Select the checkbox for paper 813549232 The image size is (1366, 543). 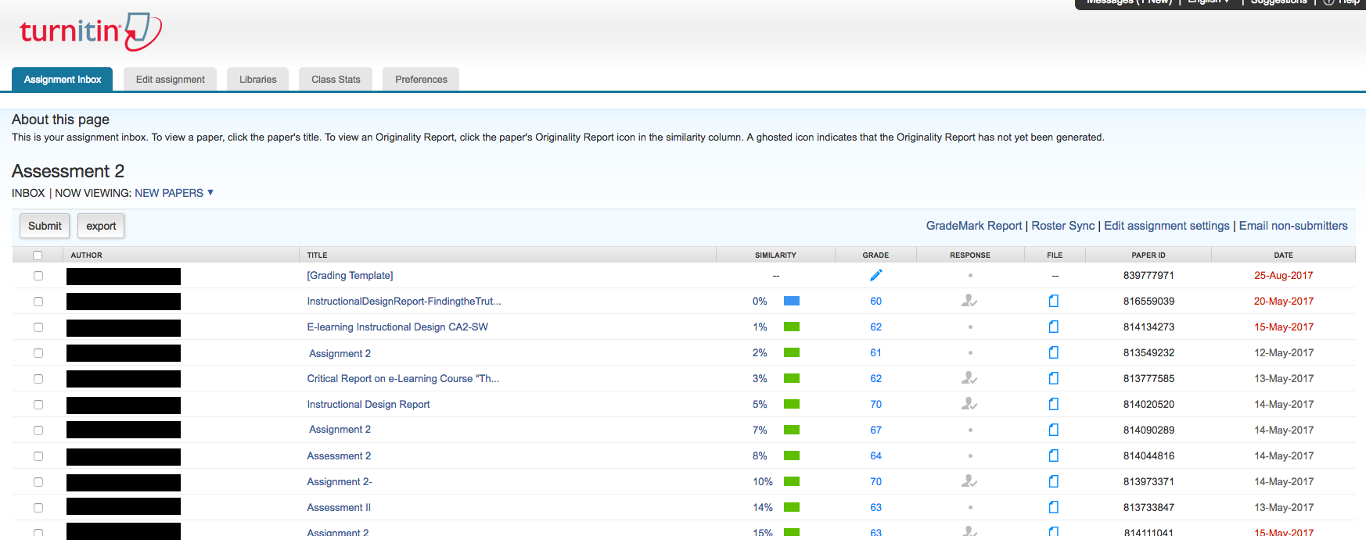click(x=38, y=353)
